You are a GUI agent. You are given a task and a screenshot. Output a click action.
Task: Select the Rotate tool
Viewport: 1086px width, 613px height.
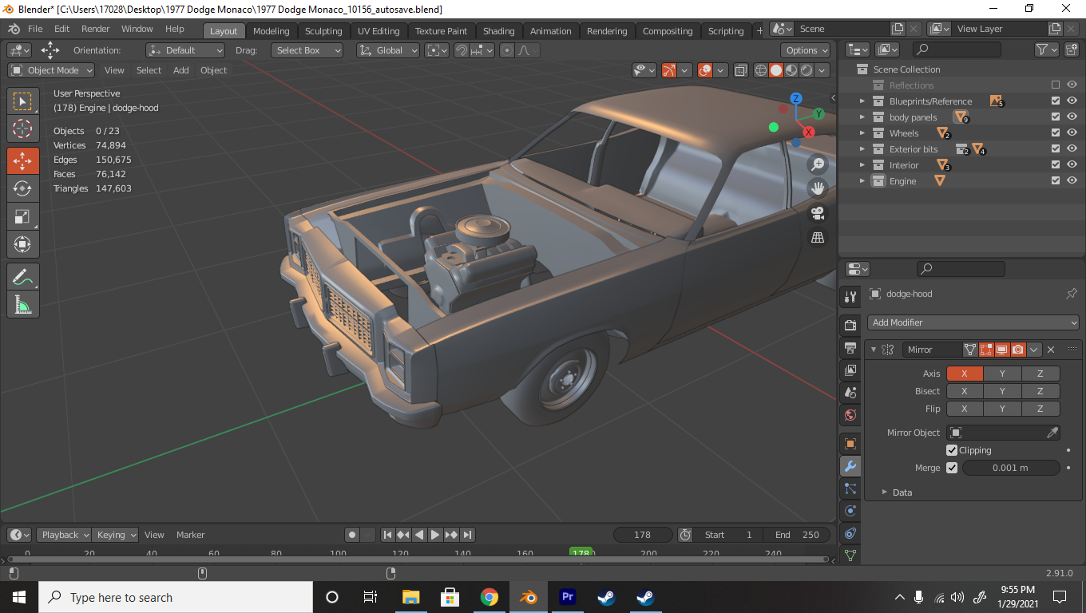(23, 188)
